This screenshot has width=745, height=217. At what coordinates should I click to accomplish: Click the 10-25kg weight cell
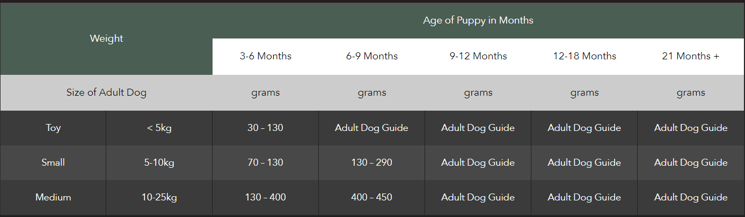159,197
